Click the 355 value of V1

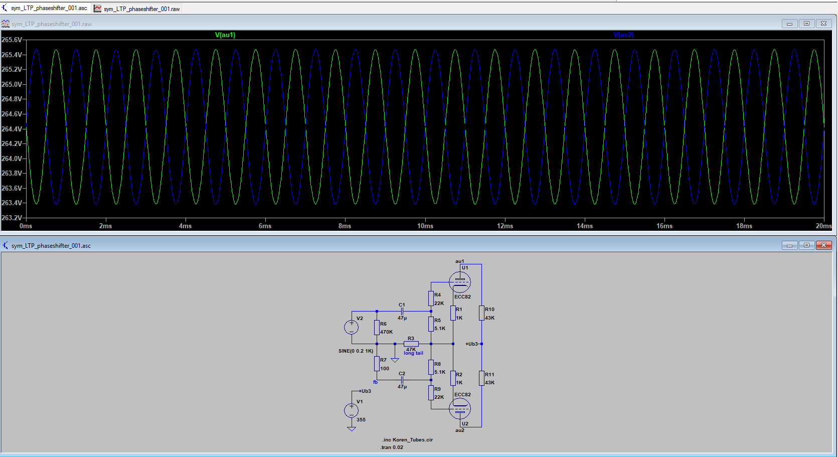coord(361,420)
